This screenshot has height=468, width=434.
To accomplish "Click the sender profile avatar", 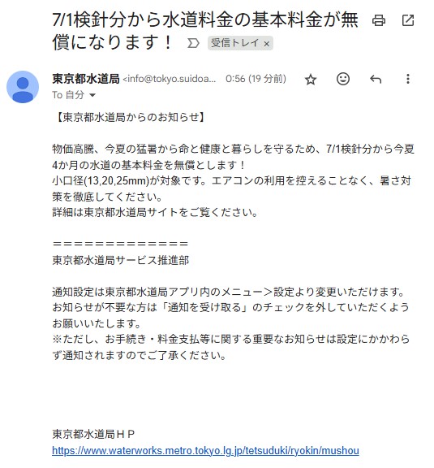I will 23,87.
